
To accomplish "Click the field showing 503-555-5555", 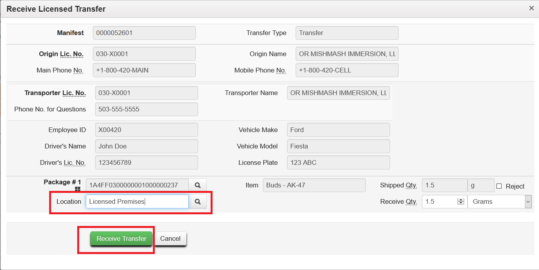I will click(x=147, y=109).
